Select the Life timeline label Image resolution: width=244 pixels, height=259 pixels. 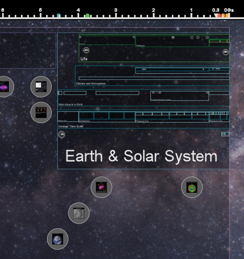[x=84, y=59]
